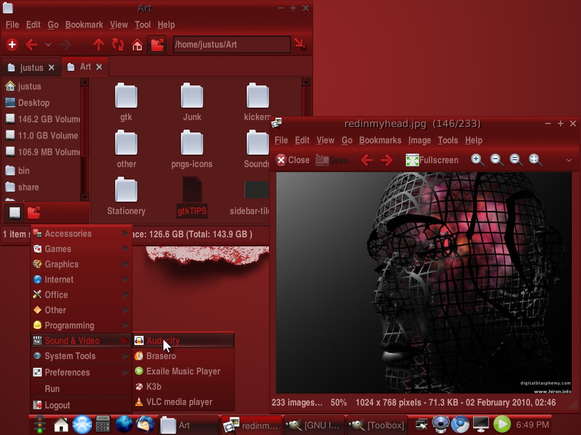
Task: Go up to the parent folder
Action: (99, 45)
